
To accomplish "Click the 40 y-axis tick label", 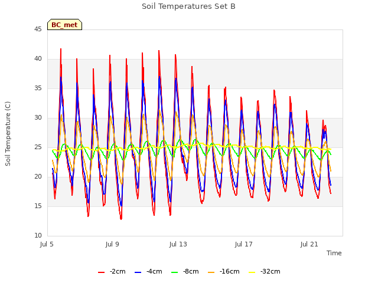I will point(38,59).
